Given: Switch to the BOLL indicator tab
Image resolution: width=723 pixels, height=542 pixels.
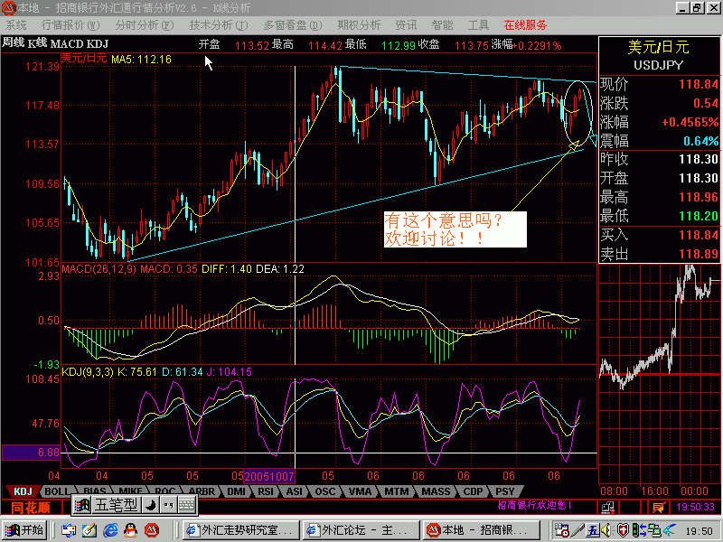Looking at the screenshot, I should (x=57, y=491).
